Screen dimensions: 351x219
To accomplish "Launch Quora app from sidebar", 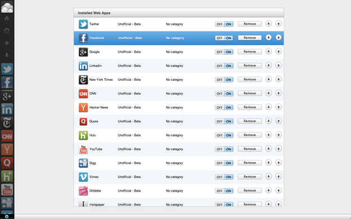I will pyautogui.click(x=7, y=163).
